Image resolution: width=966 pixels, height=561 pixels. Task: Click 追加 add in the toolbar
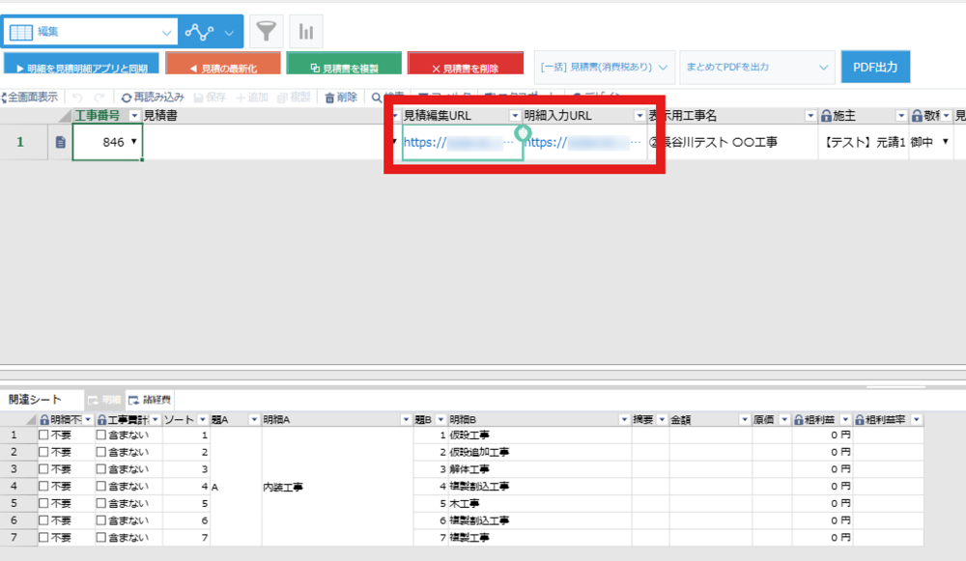252,98
